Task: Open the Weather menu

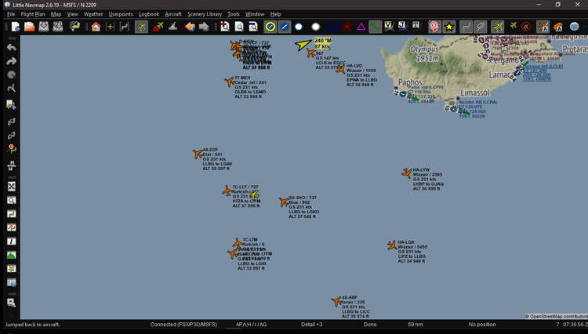Action: pyautogui.click(x=93, y=14)
